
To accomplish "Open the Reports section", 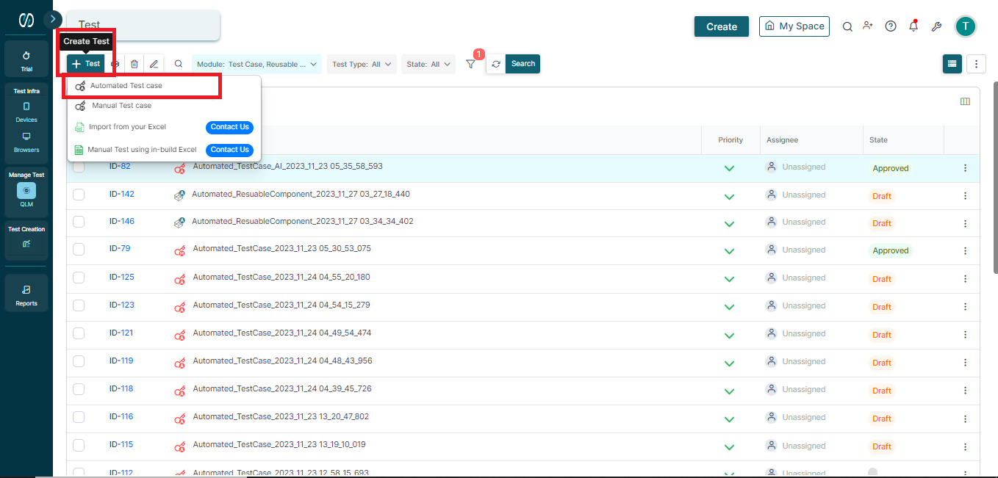I will click(x=26, y=291).
